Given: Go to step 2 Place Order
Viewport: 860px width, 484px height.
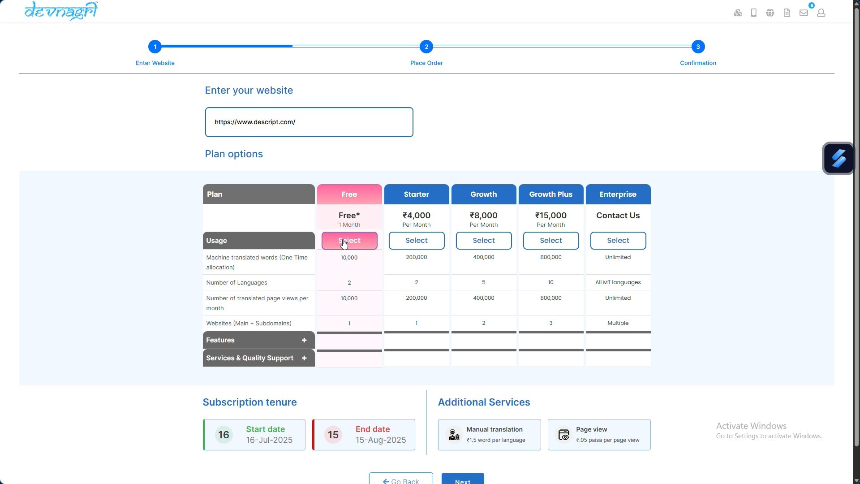Looking at the screenshot, I should click(x=426, y=47).
